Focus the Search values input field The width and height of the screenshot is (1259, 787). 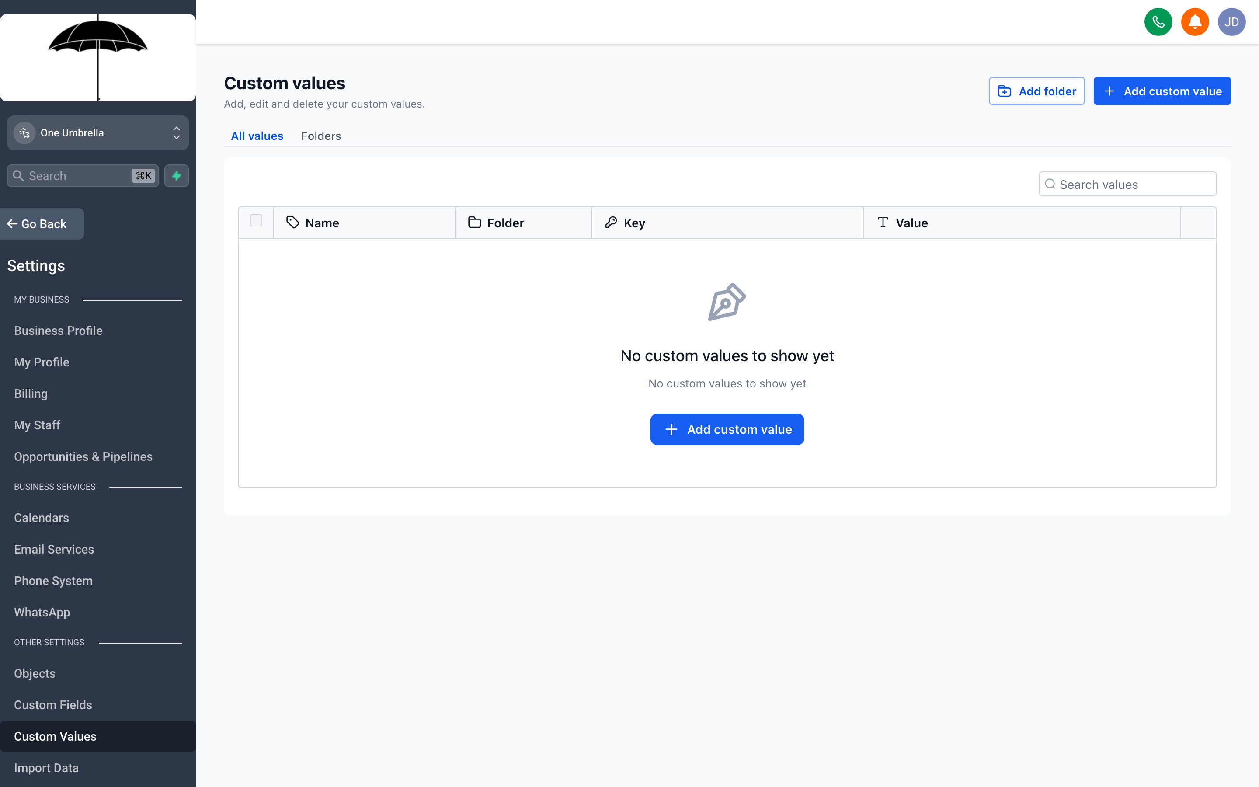point(1127,184)
